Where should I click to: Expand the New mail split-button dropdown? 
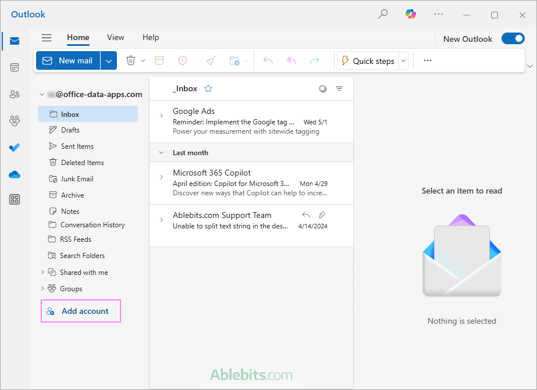point(108,60)
